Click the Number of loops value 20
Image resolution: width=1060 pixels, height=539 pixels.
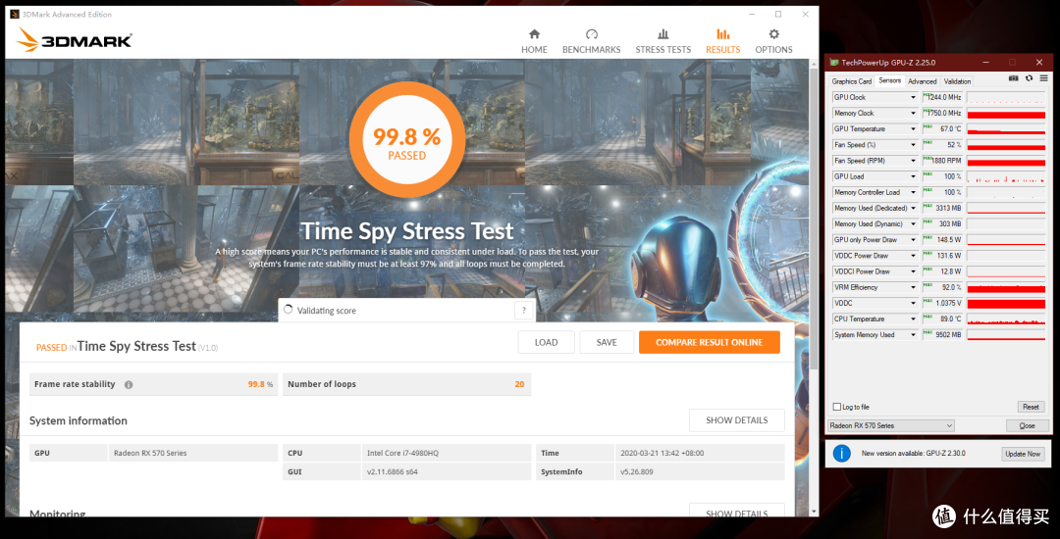coord(519,384)
